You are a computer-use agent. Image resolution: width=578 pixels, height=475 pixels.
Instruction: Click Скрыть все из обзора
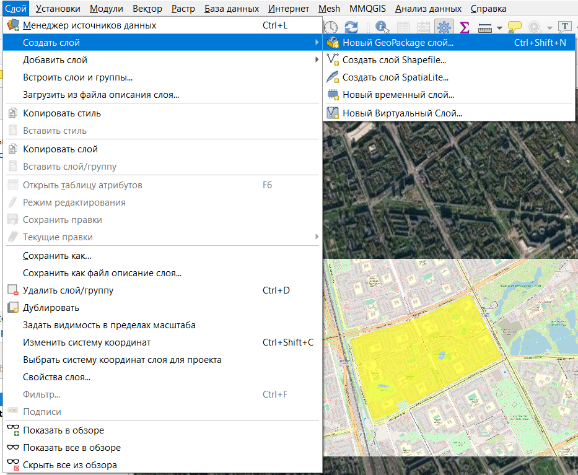(69, 465)
